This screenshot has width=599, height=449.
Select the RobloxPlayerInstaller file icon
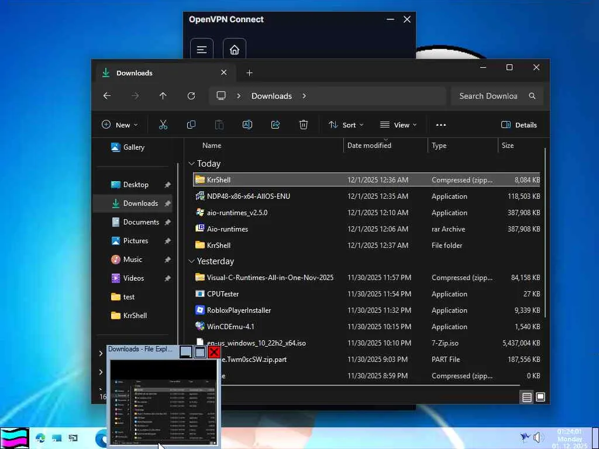point(200,310)
